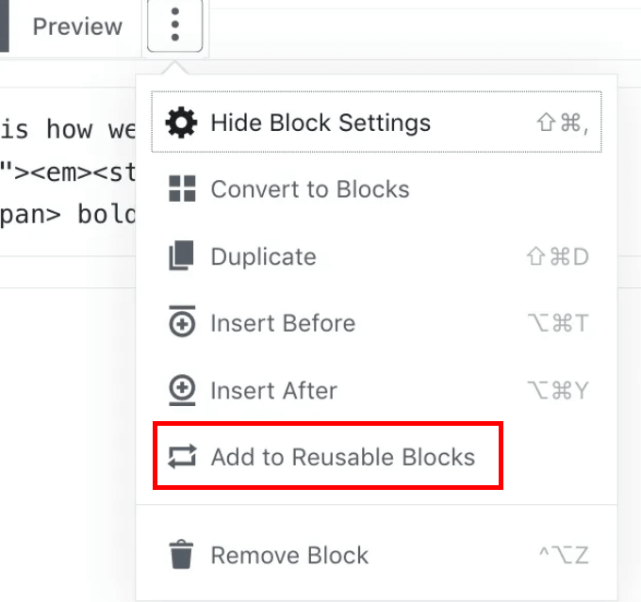Click the Insert After plus icon

coord(182,390)
